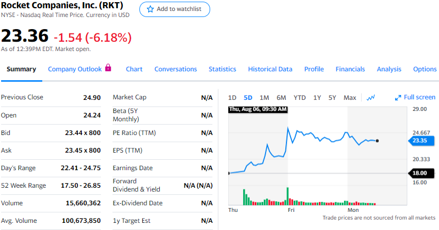Screen dimensions: 439x230
Task: Select the 1D chart range
Action: [232, 98]
